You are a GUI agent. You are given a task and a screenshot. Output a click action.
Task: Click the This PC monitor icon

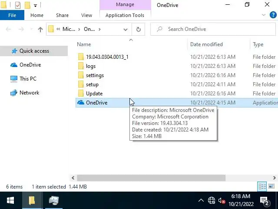pos(14,79)
